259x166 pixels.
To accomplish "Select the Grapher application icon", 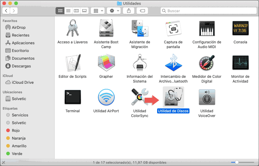I will coord(106,63).
